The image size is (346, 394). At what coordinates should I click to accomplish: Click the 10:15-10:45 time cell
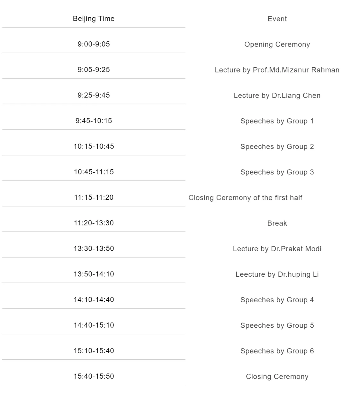click(x=94, y=146)
